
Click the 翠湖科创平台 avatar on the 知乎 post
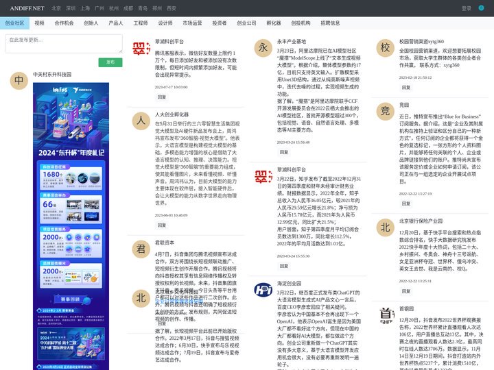click(x=263, y=177)
